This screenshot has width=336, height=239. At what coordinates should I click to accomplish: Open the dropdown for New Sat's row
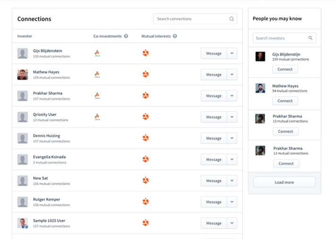pos(232,181)
